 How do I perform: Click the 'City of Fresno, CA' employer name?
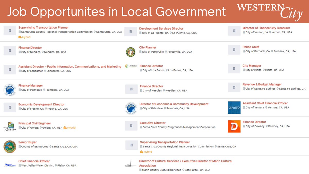point(33,109)
